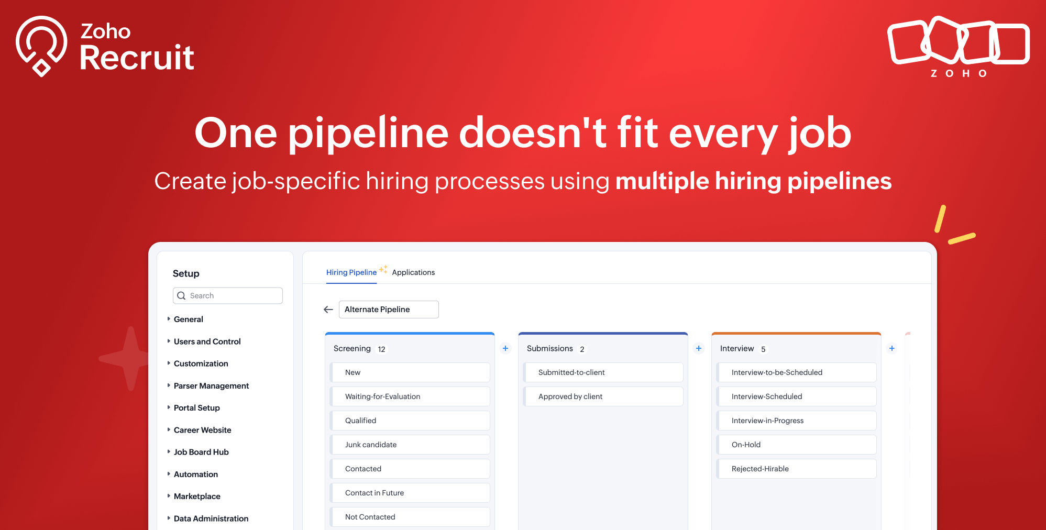Expand the Automation section arrow

169,474
